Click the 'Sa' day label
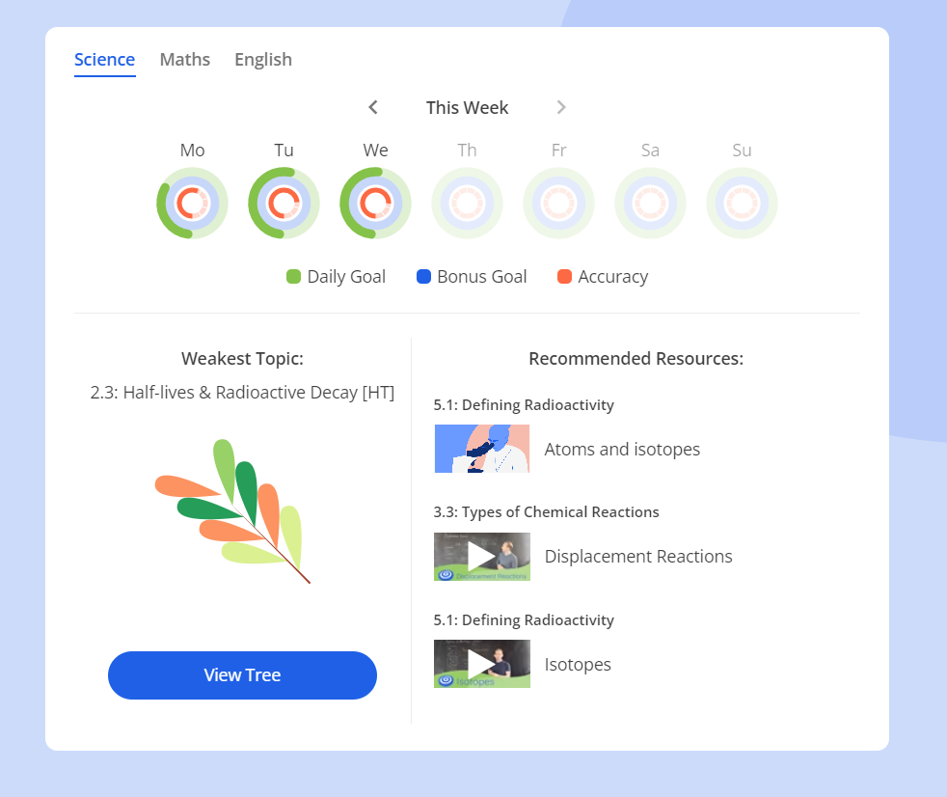Image resolution: width=947 pixels, height=797 pixels. point(650,150)
